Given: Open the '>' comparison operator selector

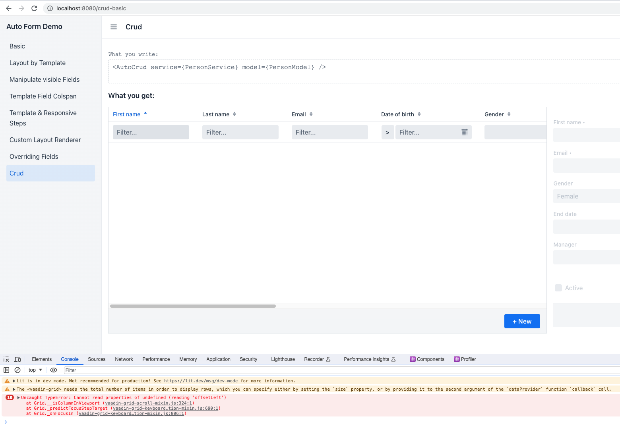Looking at the screenshot, I should 387,132.
